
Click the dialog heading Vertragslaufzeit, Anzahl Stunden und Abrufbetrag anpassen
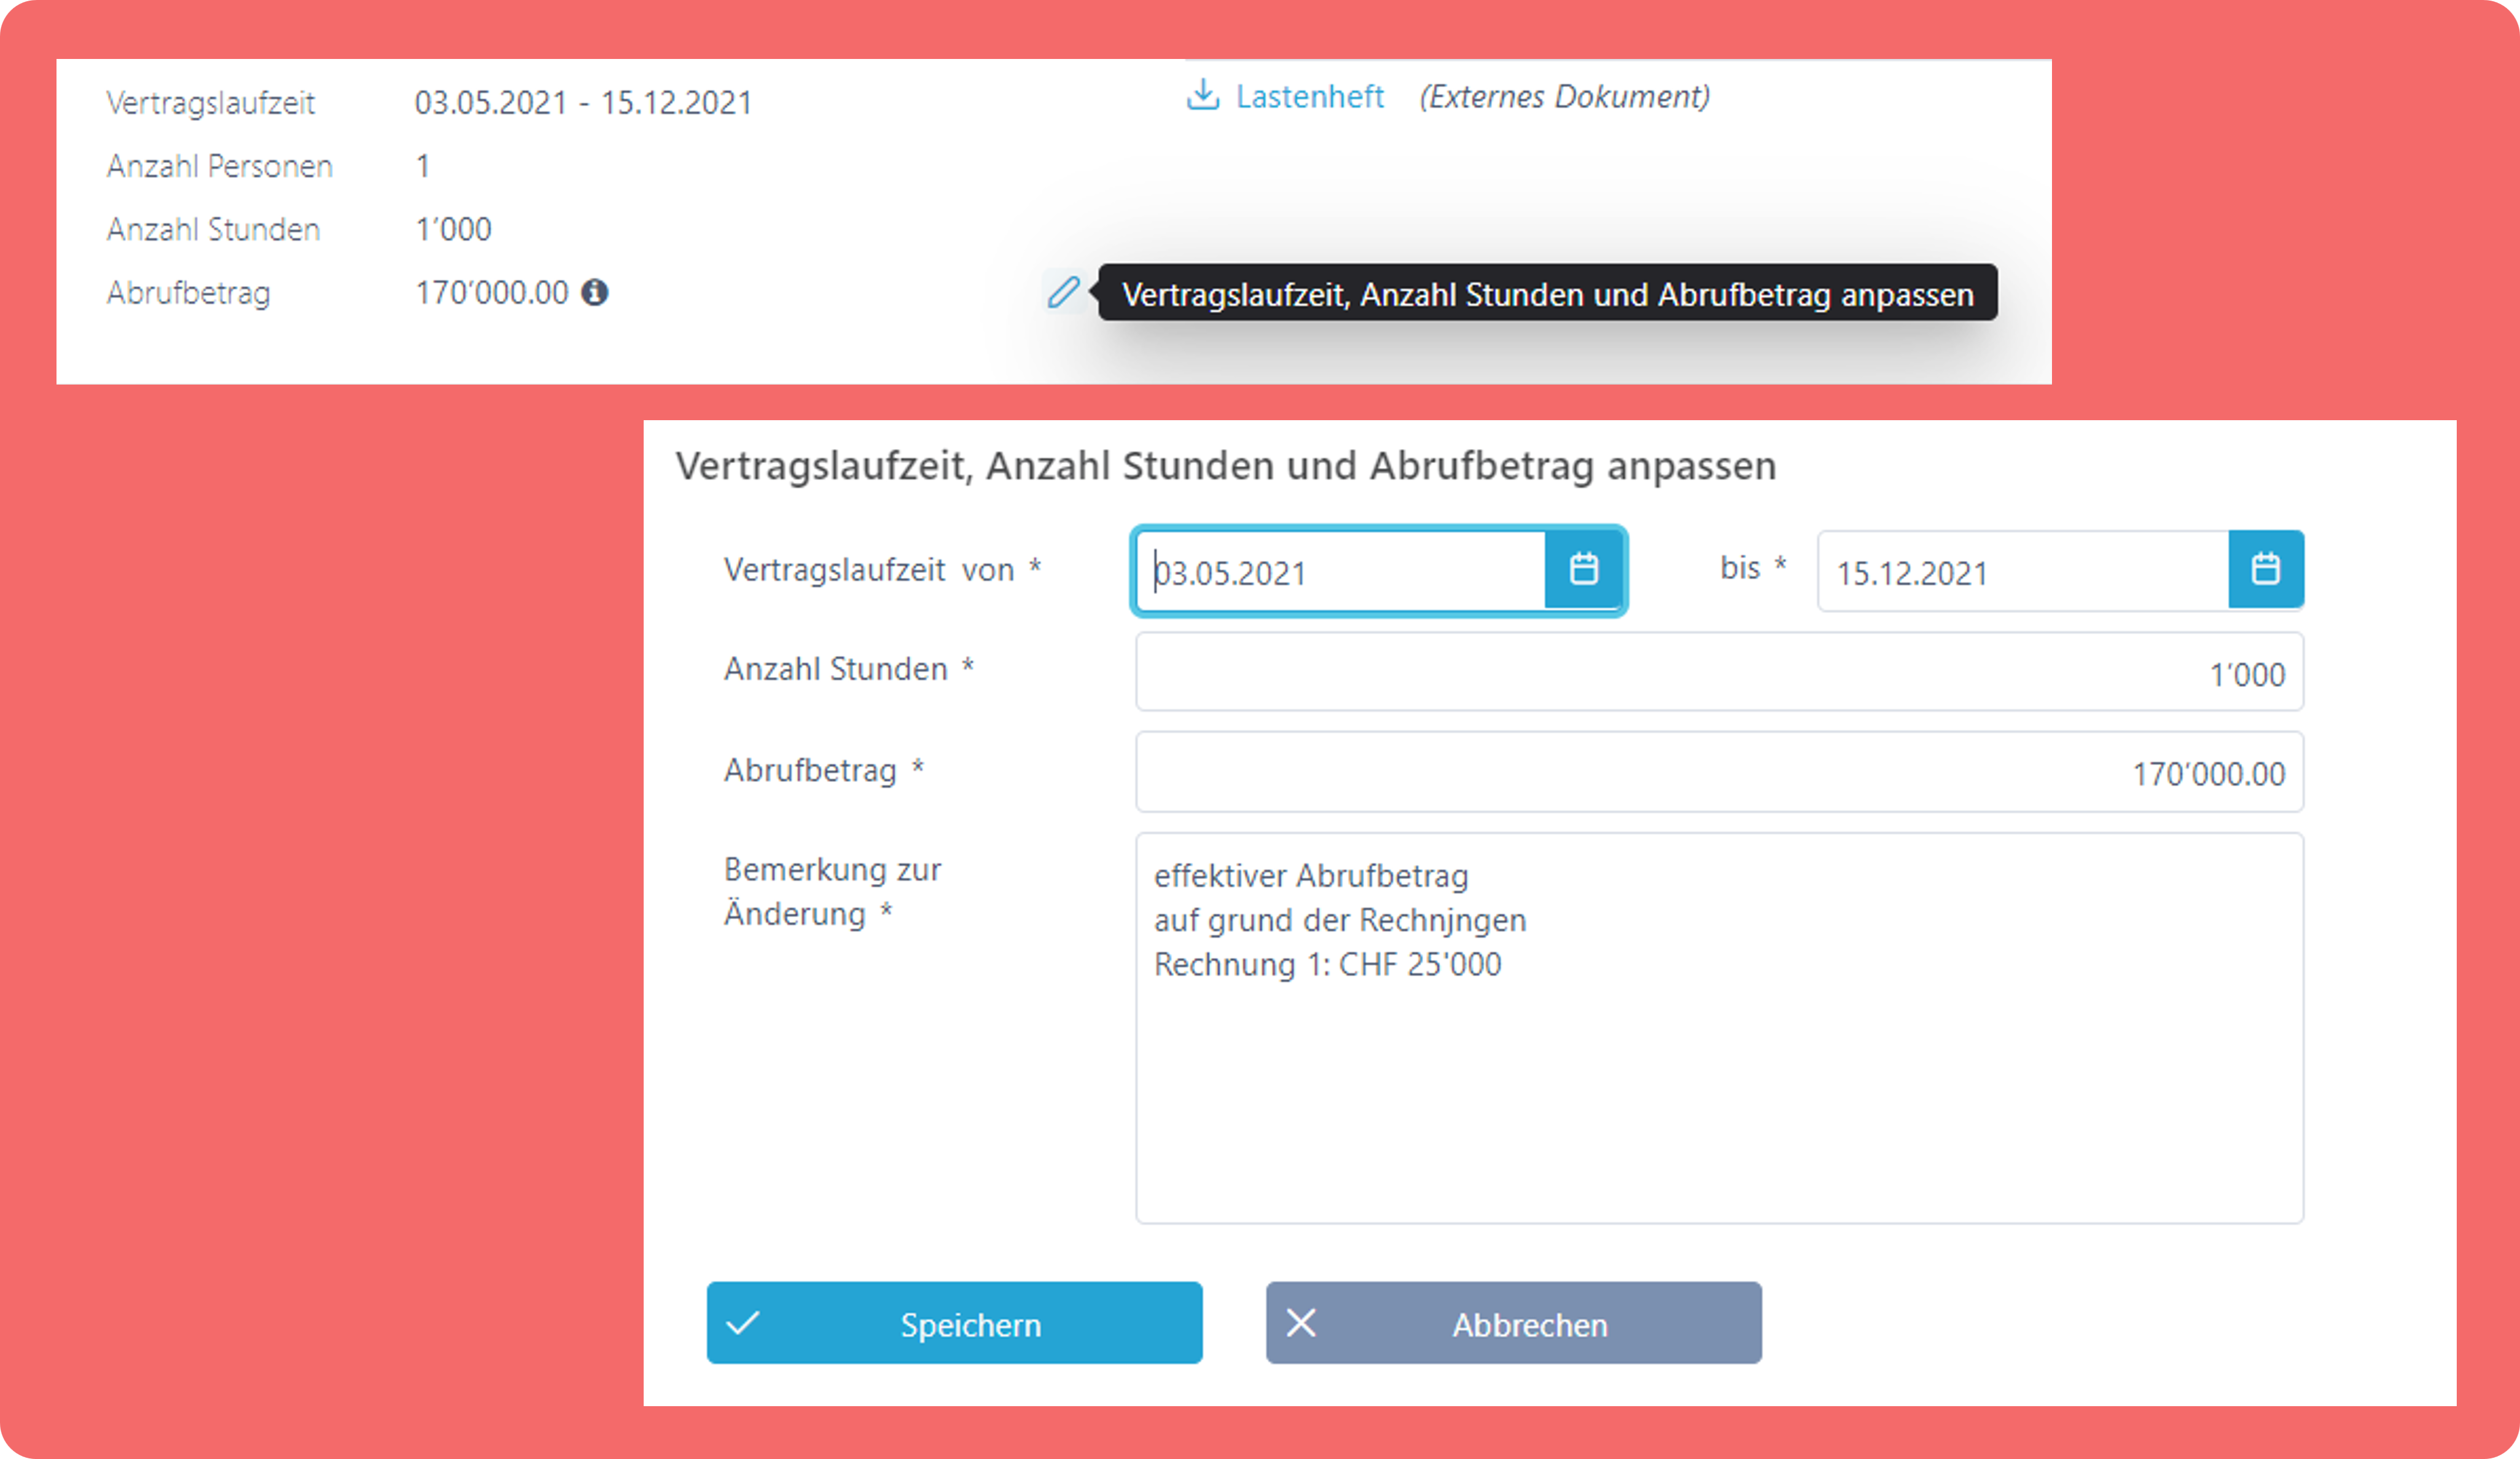(1225, 466)
